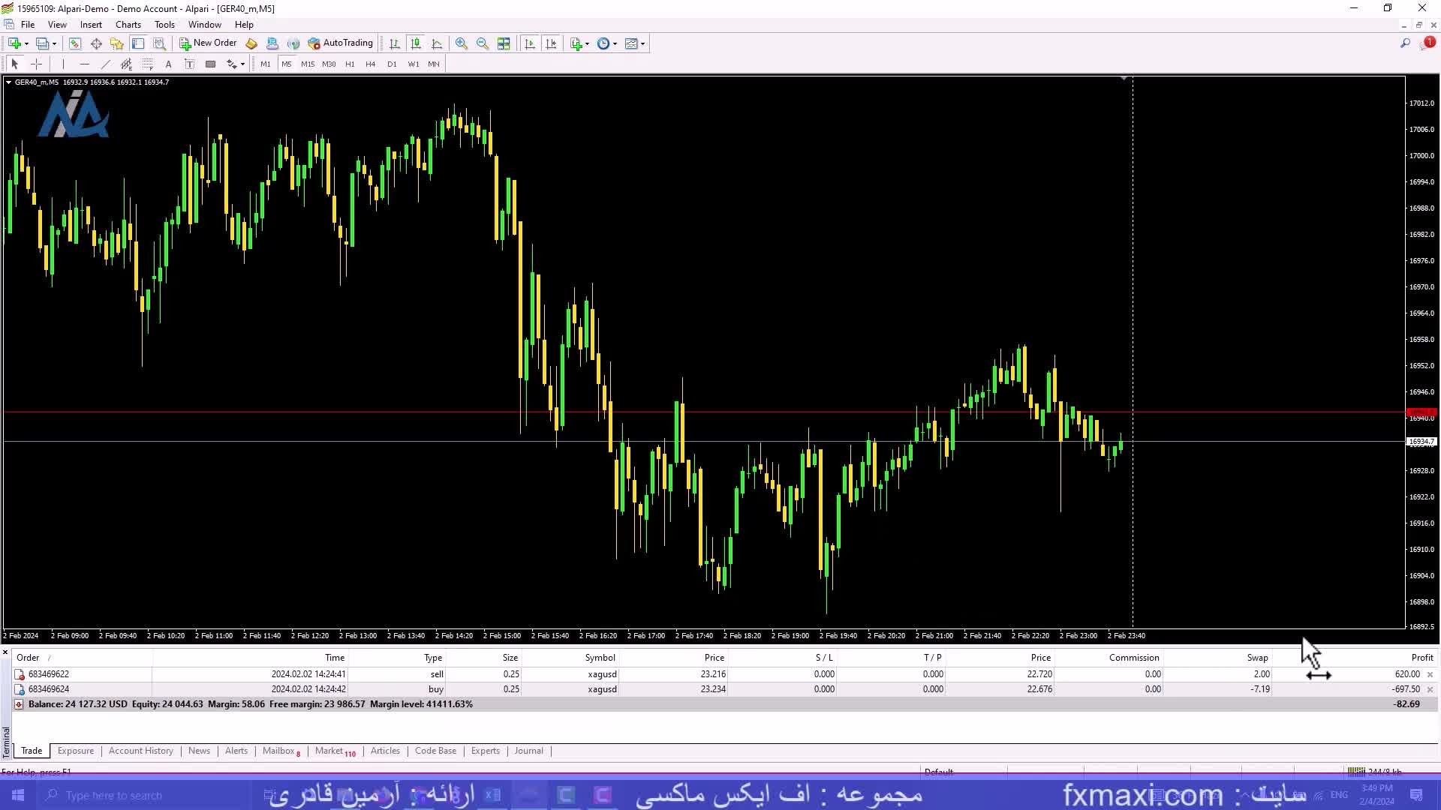Click the Tile Windows icon
The width and height of the screenshot is (1441, 810).
click(x=504, y=43)
